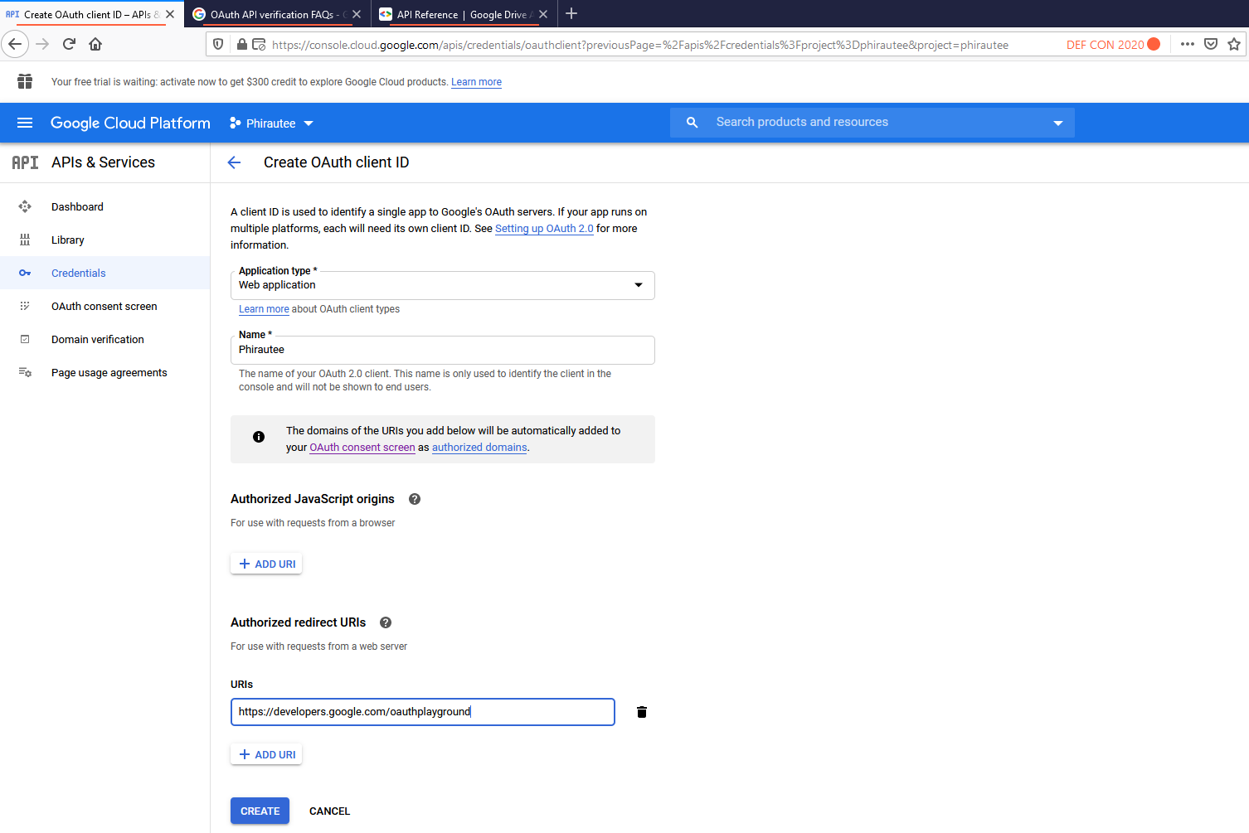1249x833 pixels.
Task: Reload the current page
Action: click(69, 44)
